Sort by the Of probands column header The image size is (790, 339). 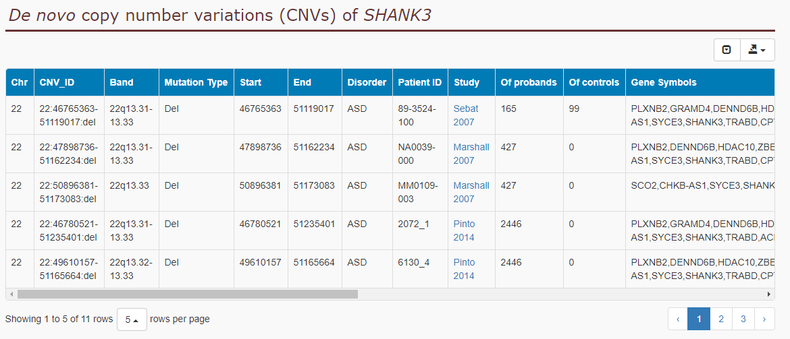pyautogui.click(x=529, y=82)
